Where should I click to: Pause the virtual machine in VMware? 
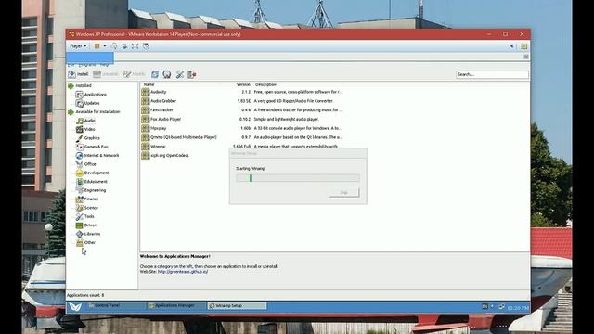coord(97,46)
